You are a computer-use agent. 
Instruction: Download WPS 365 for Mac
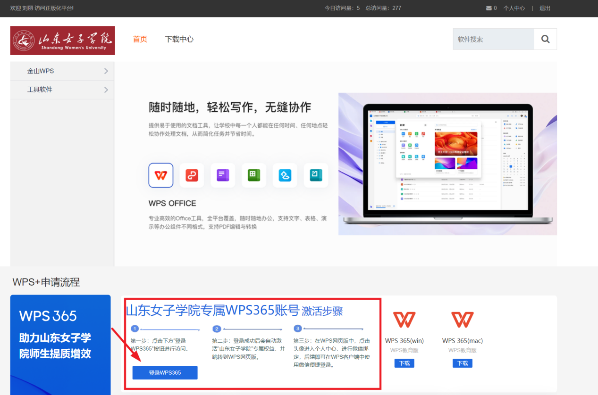click(x=462, y=363)
